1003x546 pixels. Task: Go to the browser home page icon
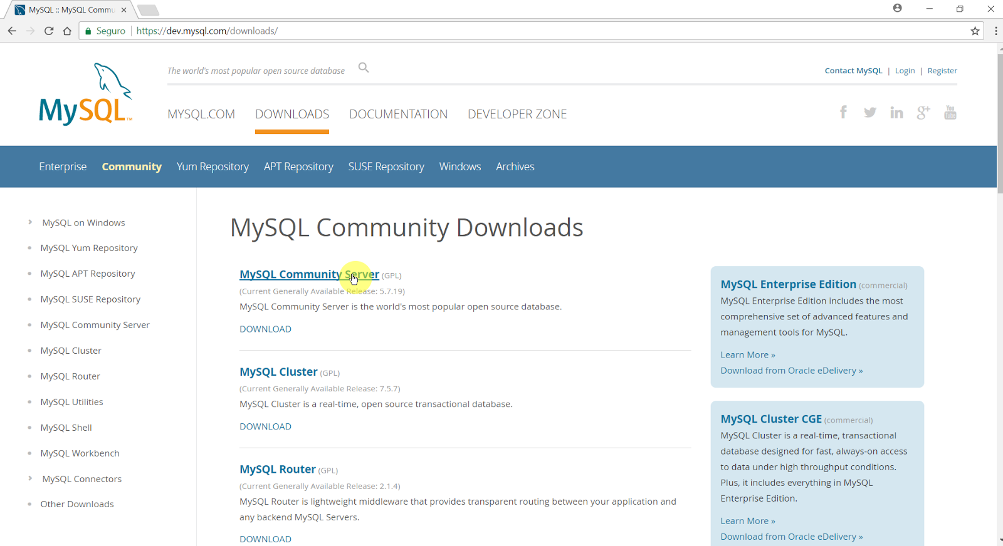[x=67, y=31]
